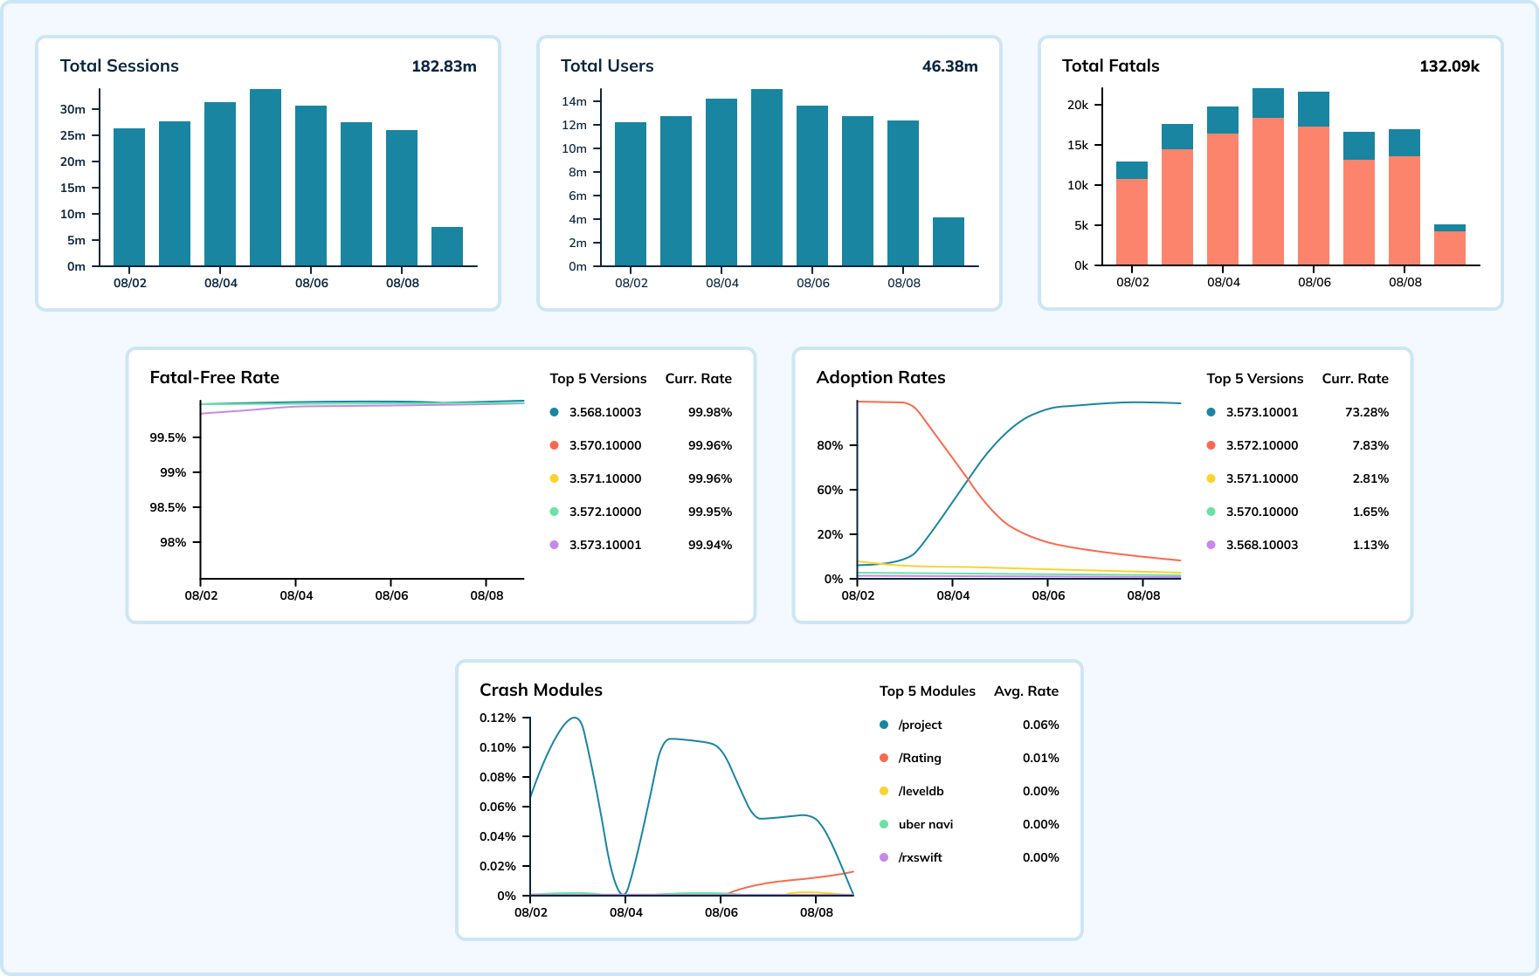Click the Avg. Rate column header
1539x976 pixels.
(x=1026, y=691)
